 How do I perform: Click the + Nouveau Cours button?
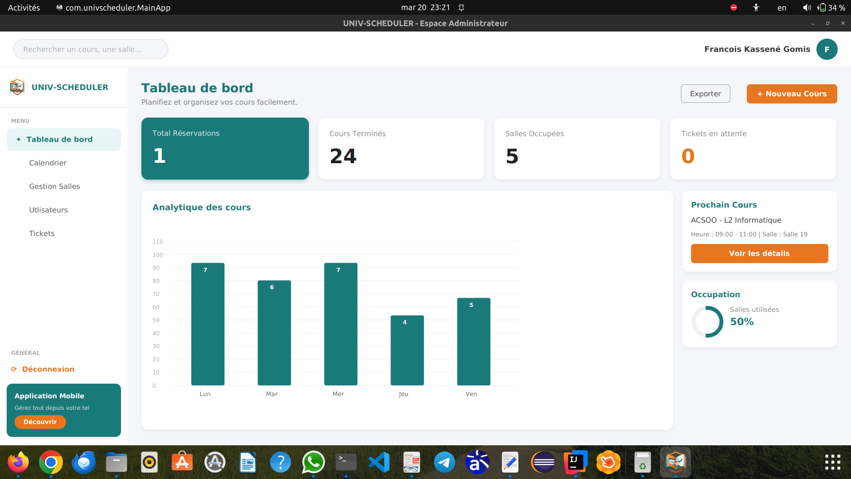coord(792,94)
